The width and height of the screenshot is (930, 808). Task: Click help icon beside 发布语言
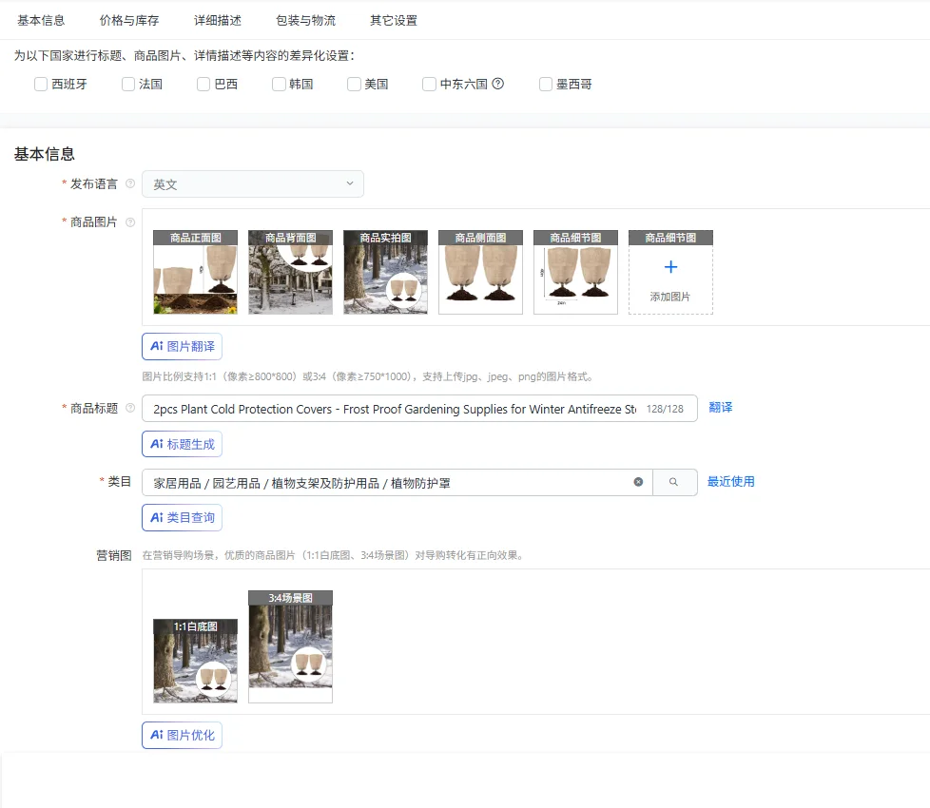pyautogui.click(x=130, y=183)
